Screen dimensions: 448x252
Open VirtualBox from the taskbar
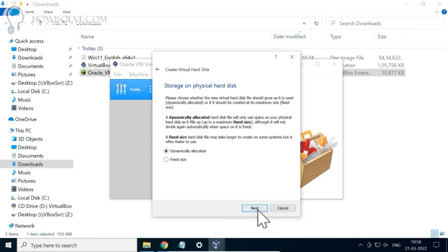pyautogui.click(x=216, y=245)
